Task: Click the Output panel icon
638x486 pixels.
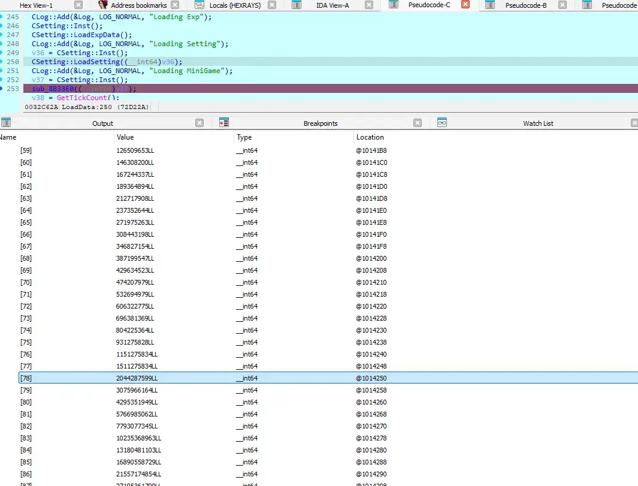Action: 6,122
